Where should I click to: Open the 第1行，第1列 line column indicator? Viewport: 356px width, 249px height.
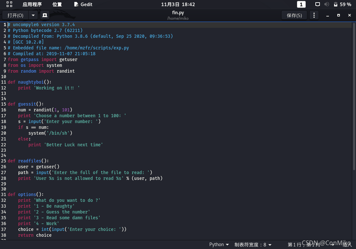[303, 244]
